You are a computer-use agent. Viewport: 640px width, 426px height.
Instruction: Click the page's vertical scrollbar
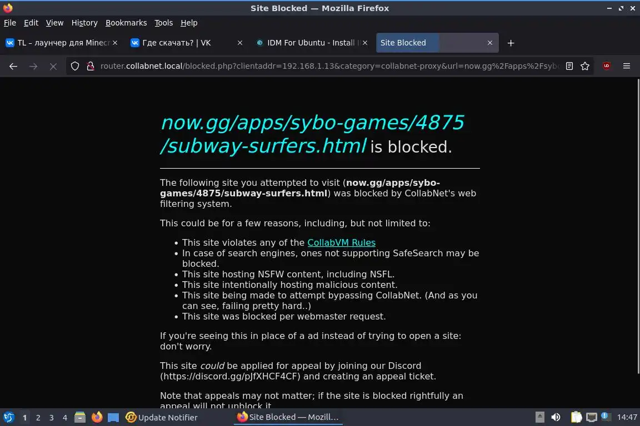coord(637,227)
